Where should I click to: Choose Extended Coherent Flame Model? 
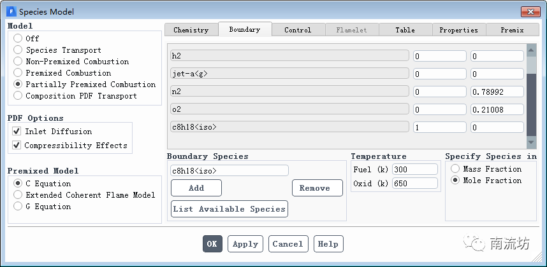click(18, 195)
